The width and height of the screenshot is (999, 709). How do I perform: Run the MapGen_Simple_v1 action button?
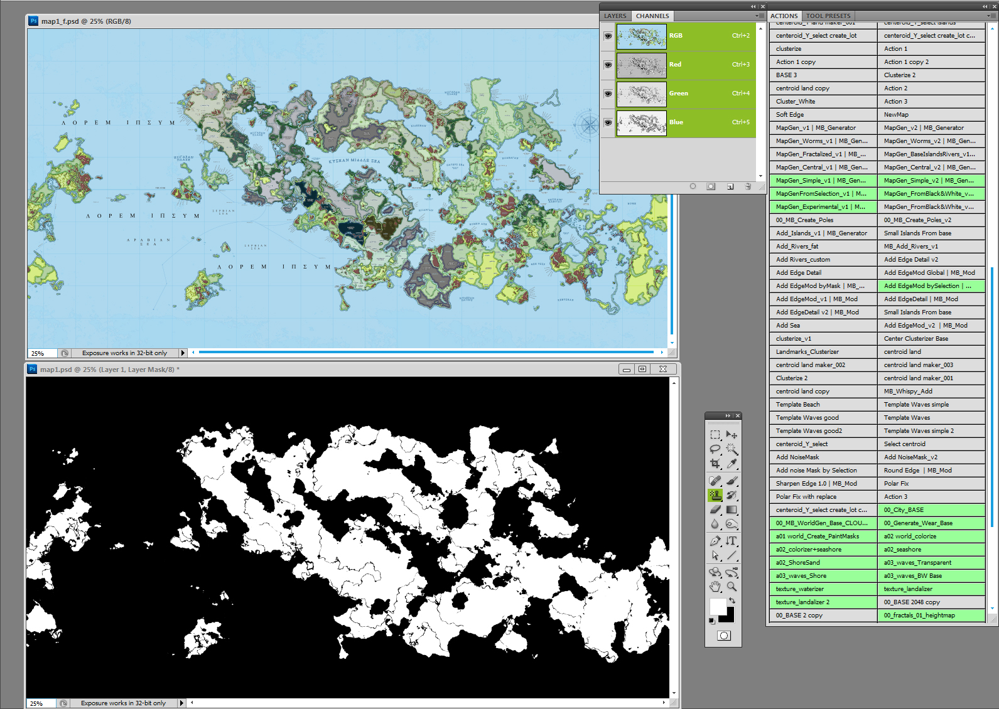[823, 181]
